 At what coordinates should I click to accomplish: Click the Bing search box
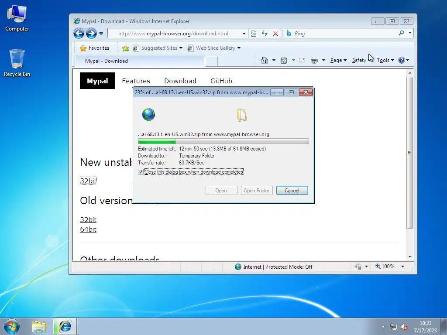[x=340, y=34]
